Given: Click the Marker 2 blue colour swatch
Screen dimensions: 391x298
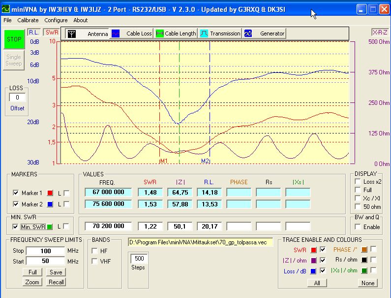Looking at the screenshot, I should tap(50, 204).
